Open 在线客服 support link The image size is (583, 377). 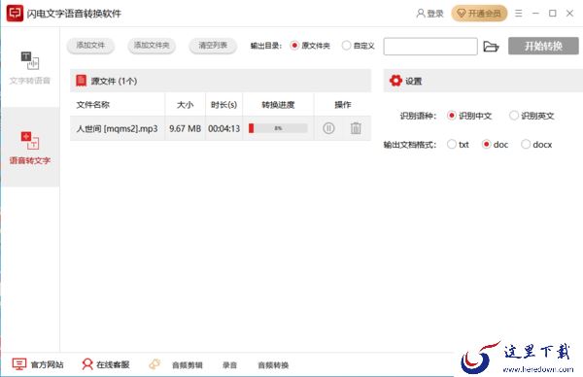[x=106, y=364]
